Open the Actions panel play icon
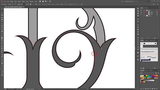This screenshot has width=160, height=90. 138,21
